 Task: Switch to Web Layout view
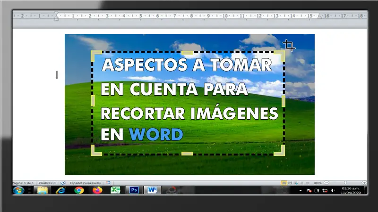pos(296,183)
